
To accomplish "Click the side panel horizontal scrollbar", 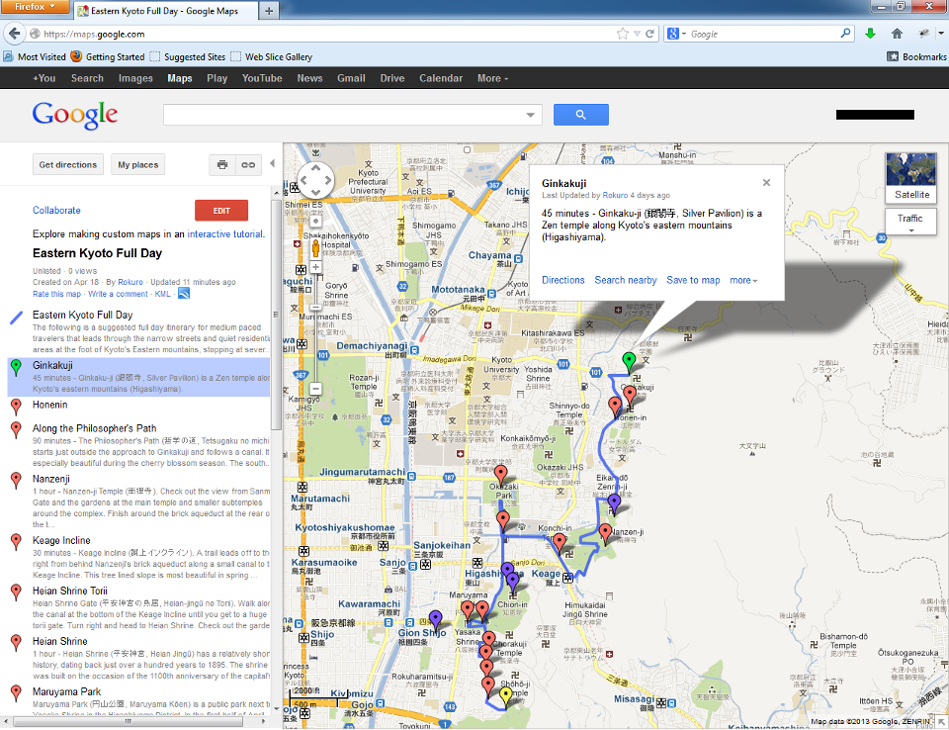I will coord(129,721).
